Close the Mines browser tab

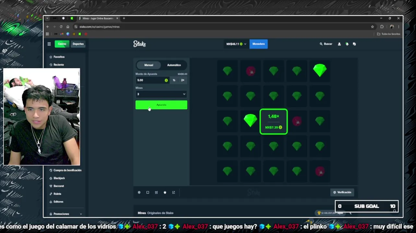coord(117,18)
